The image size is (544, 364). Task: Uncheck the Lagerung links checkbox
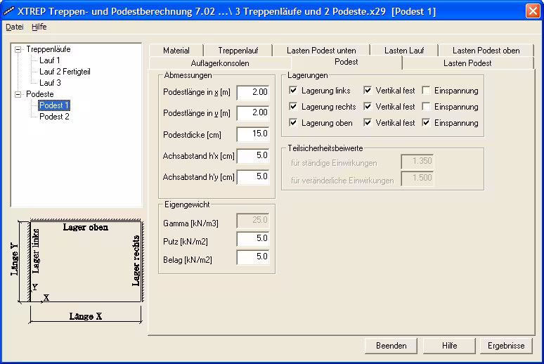pyautogui.click(x=294, y=91)
